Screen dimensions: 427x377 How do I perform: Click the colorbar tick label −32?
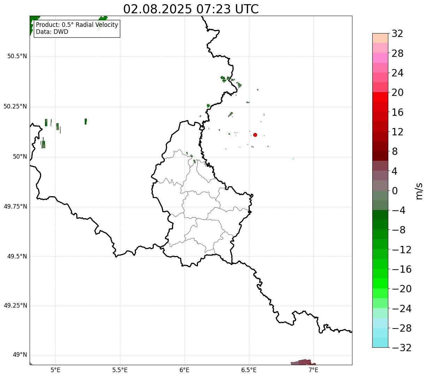[x=402, y=348]
